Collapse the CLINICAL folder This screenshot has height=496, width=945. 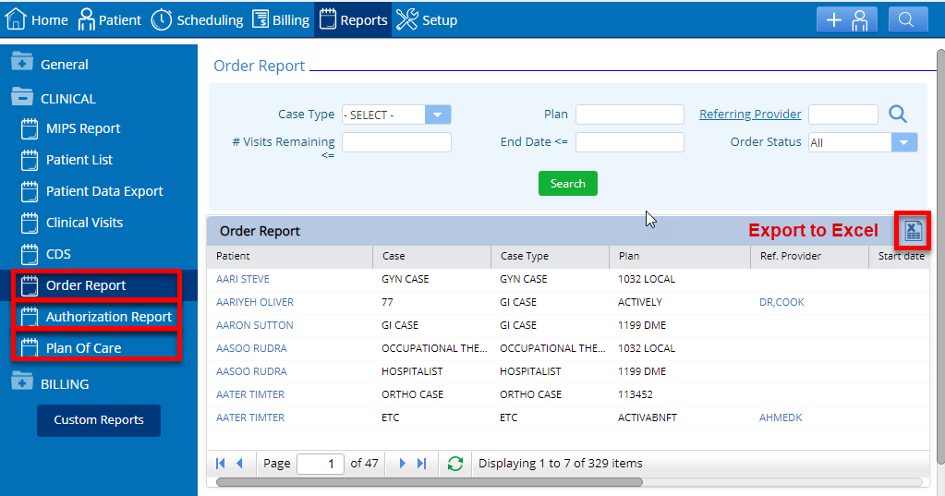tap(21, 96)
